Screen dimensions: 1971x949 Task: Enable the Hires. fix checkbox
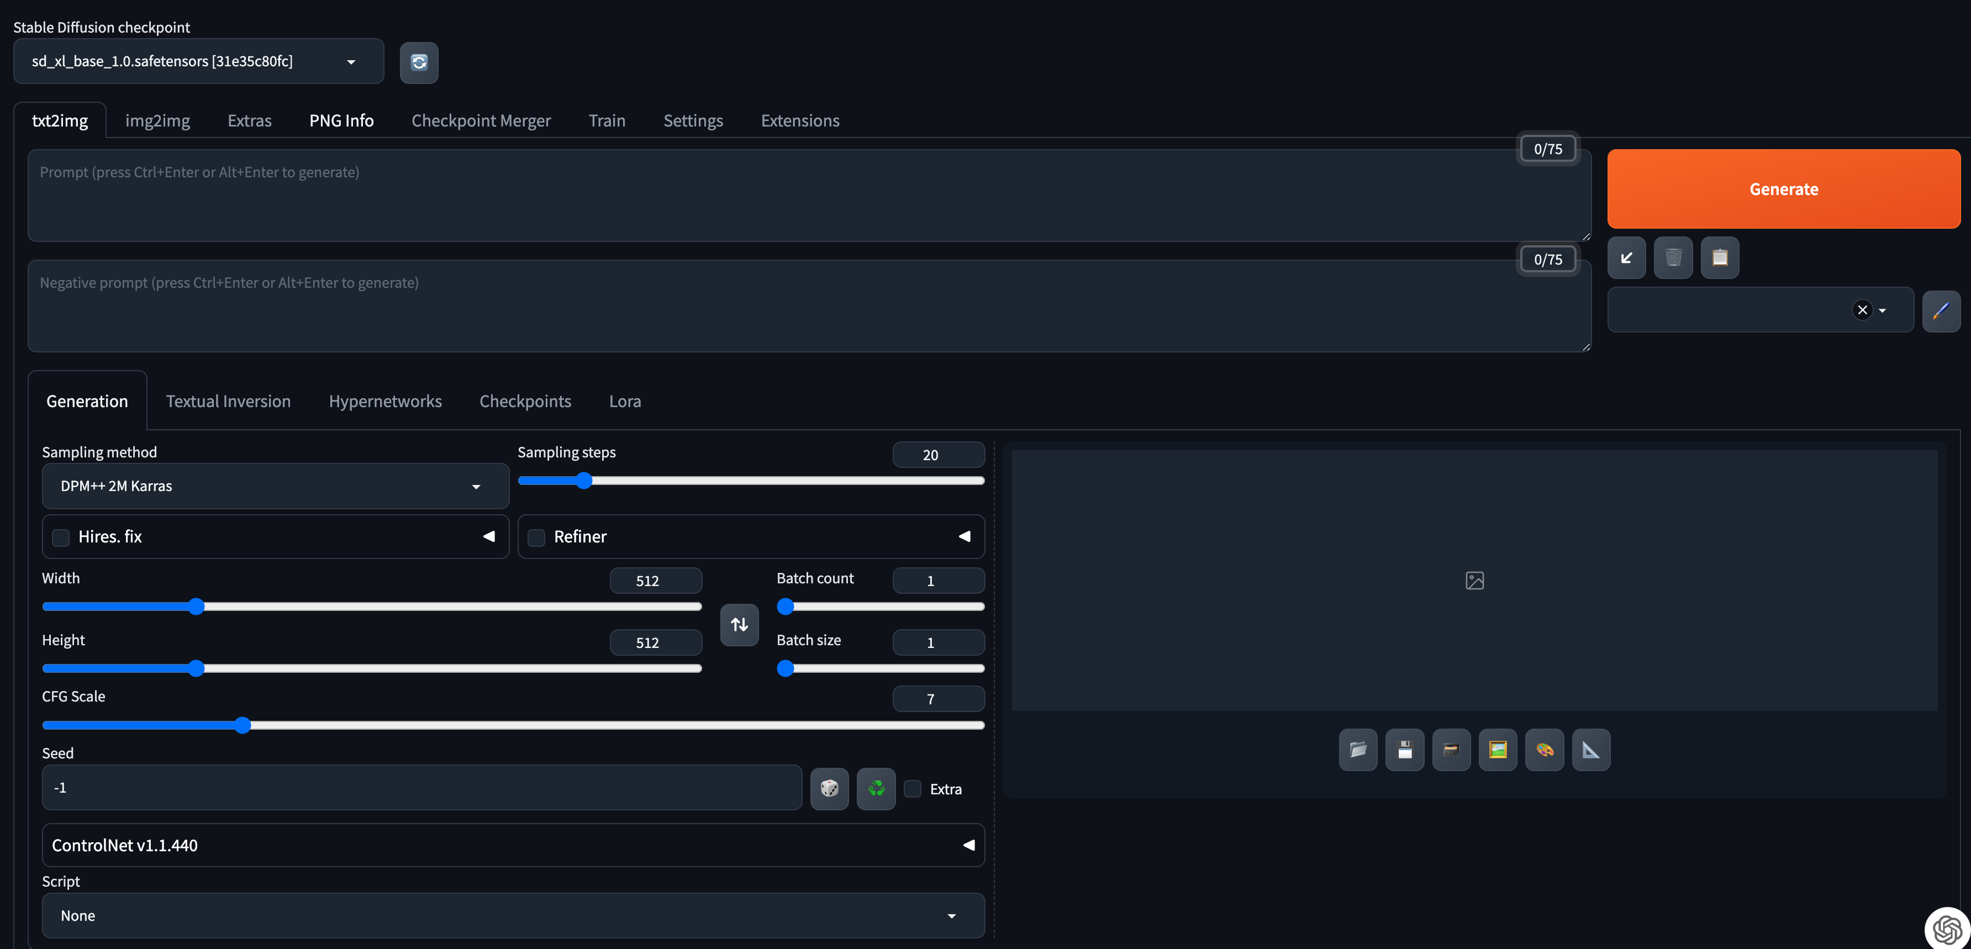pyautogui.click(x=60, y=537)
